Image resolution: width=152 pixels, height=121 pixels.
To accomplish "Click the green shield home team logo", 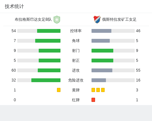I will (57, 19).
